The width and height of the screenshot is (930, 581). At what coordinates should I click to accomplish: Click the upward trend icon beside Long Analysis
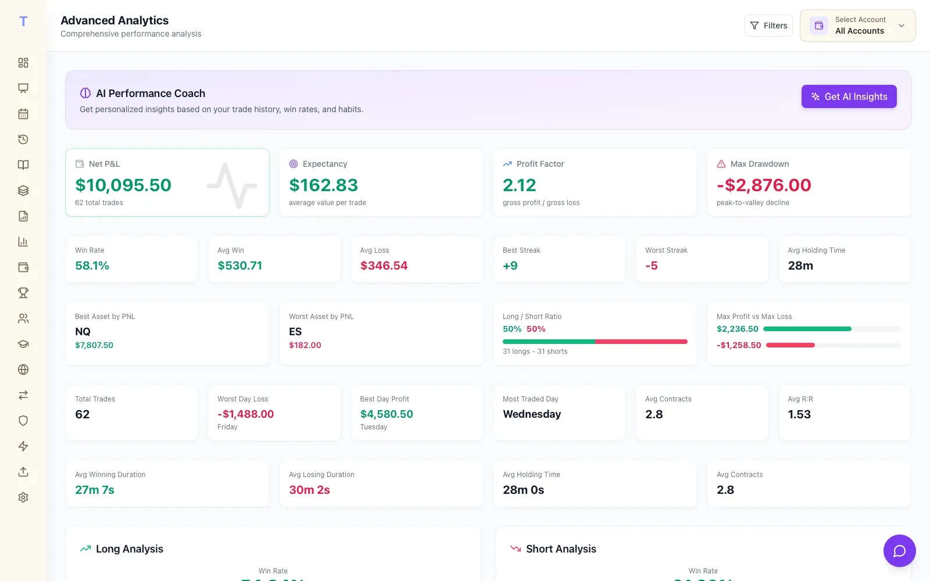[x=85, y=548]
